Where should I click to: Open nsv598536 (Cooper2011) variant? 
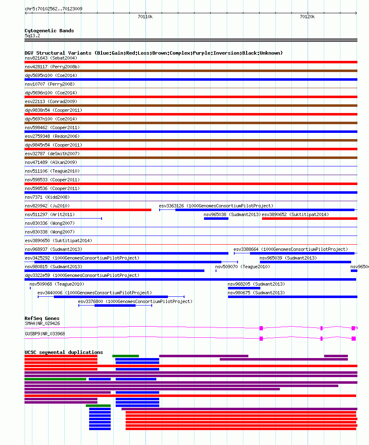click(x=52, y=189)
